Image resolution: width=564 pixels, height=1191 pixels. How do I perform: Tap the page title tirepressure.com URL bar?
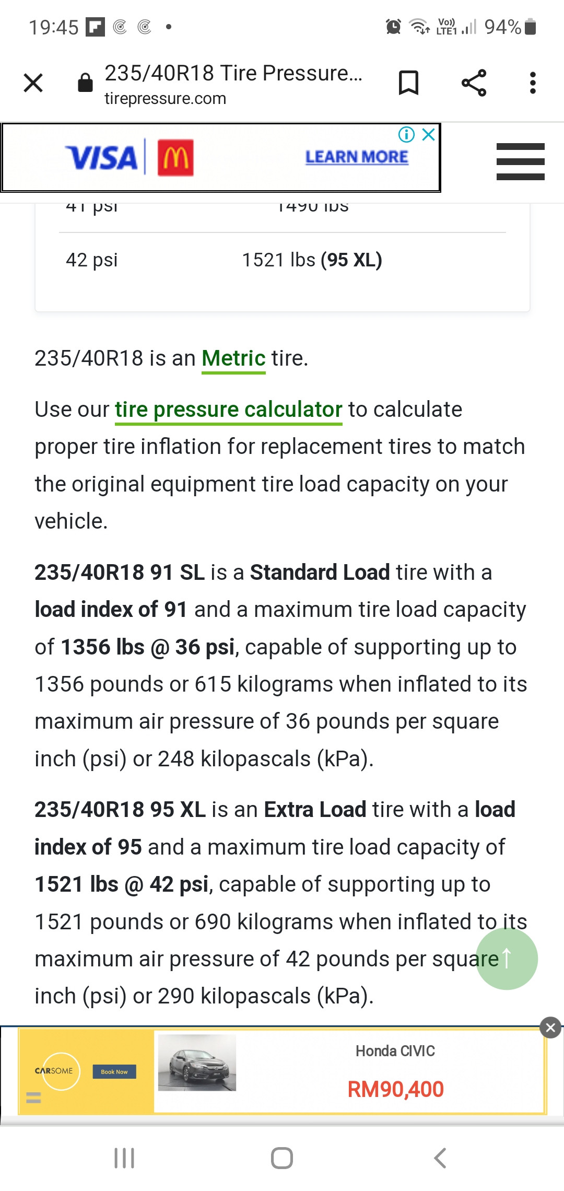point(233,84)
